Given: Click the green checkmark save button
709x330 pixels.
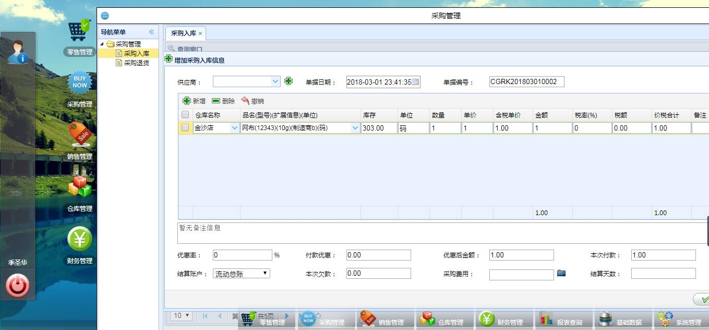Looking at the screenshot, I should 702,299.
